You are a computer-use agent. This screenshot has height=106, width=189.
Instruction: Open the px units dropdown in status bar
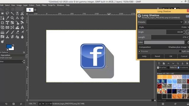point(42,104)
